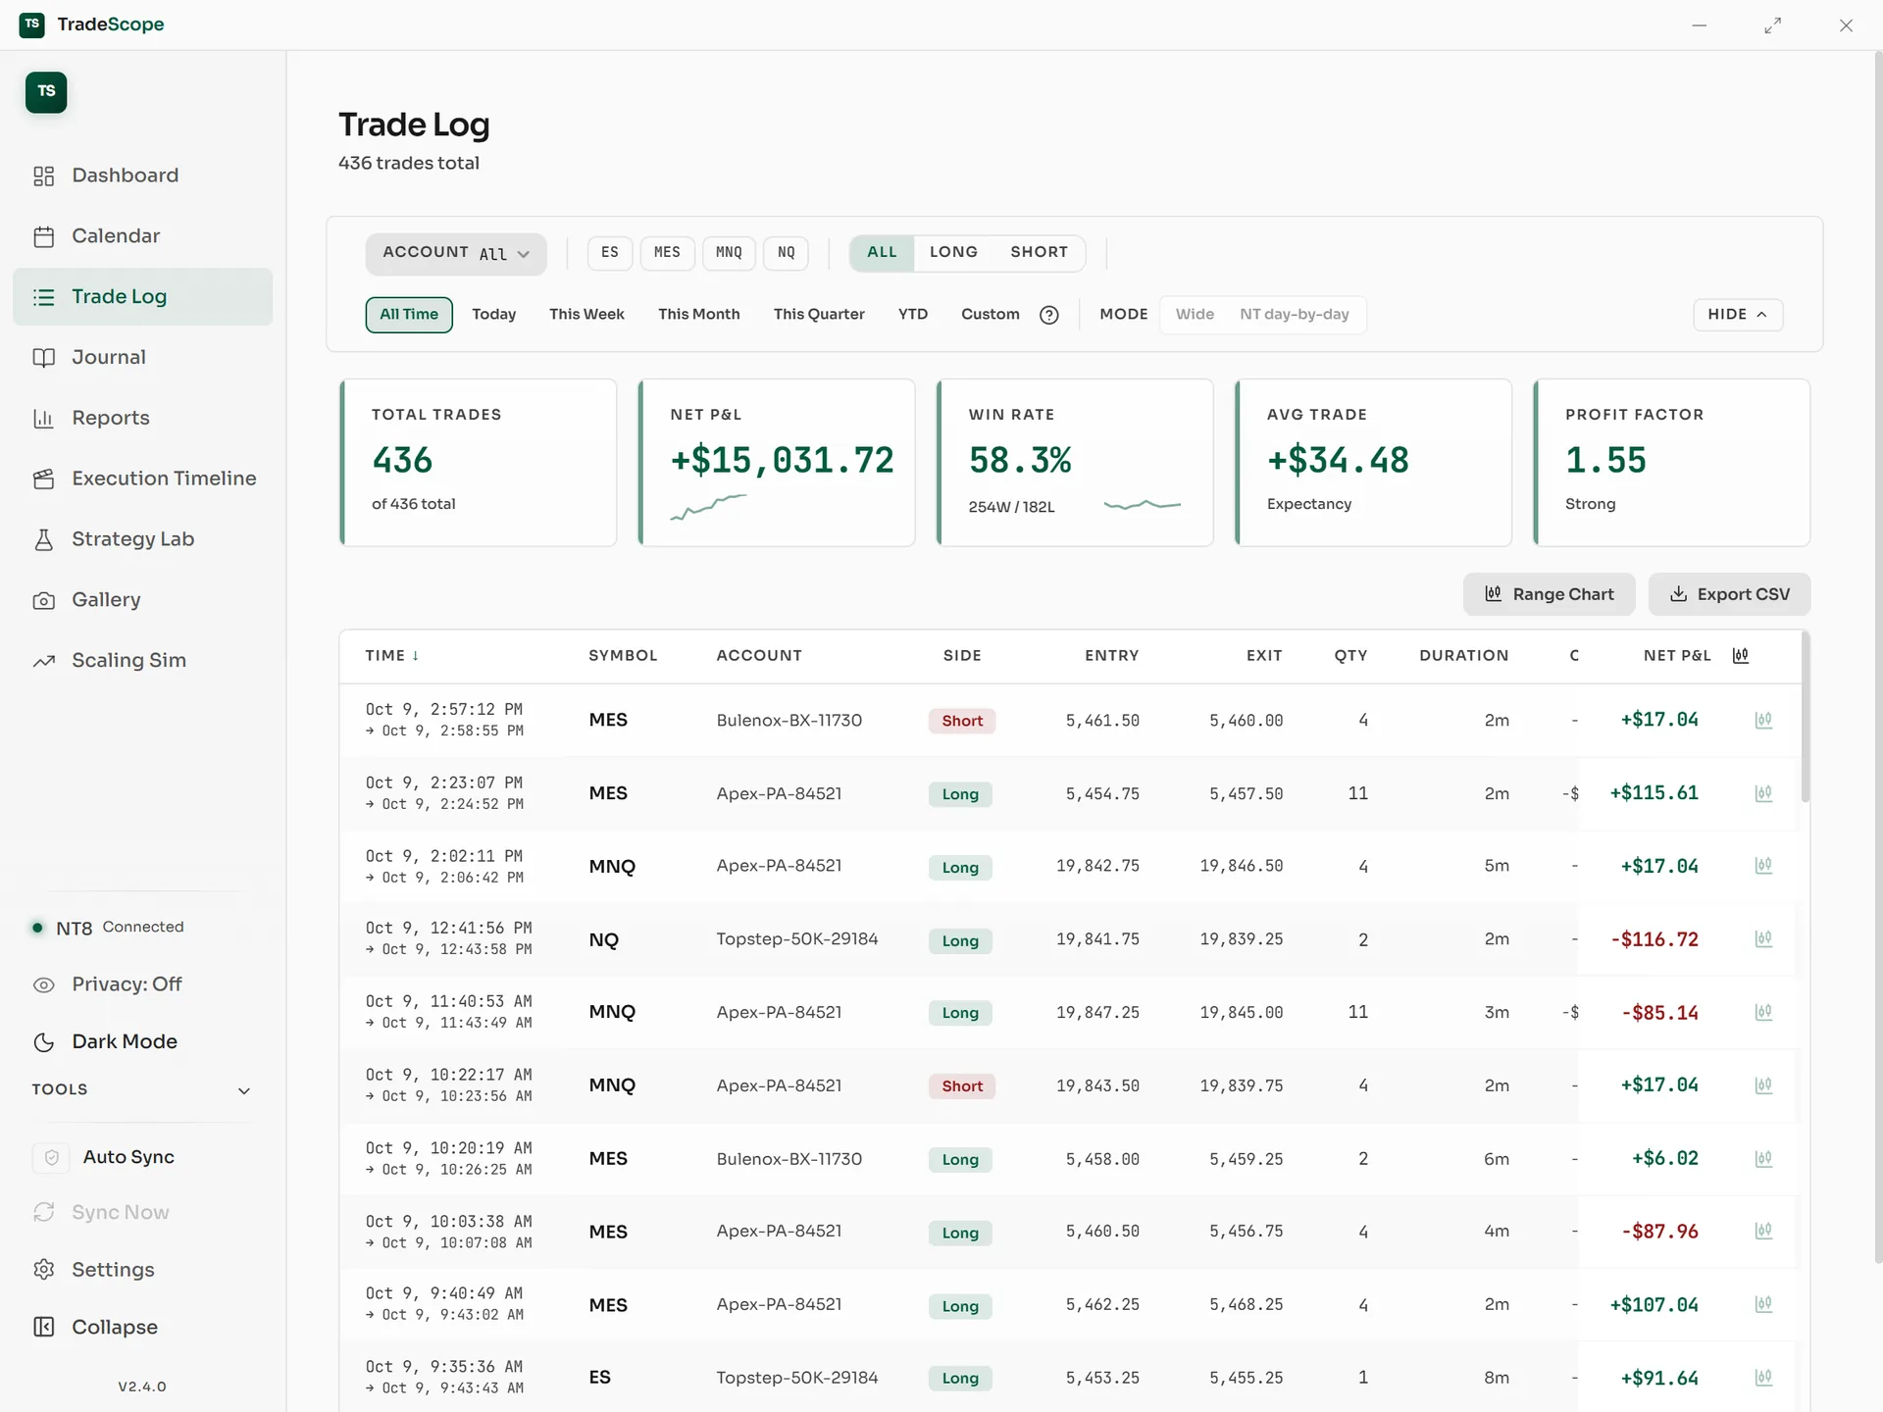Open chart for +$6.02 trade row
The image size is (1883, 1412).
[1763, 1160]
